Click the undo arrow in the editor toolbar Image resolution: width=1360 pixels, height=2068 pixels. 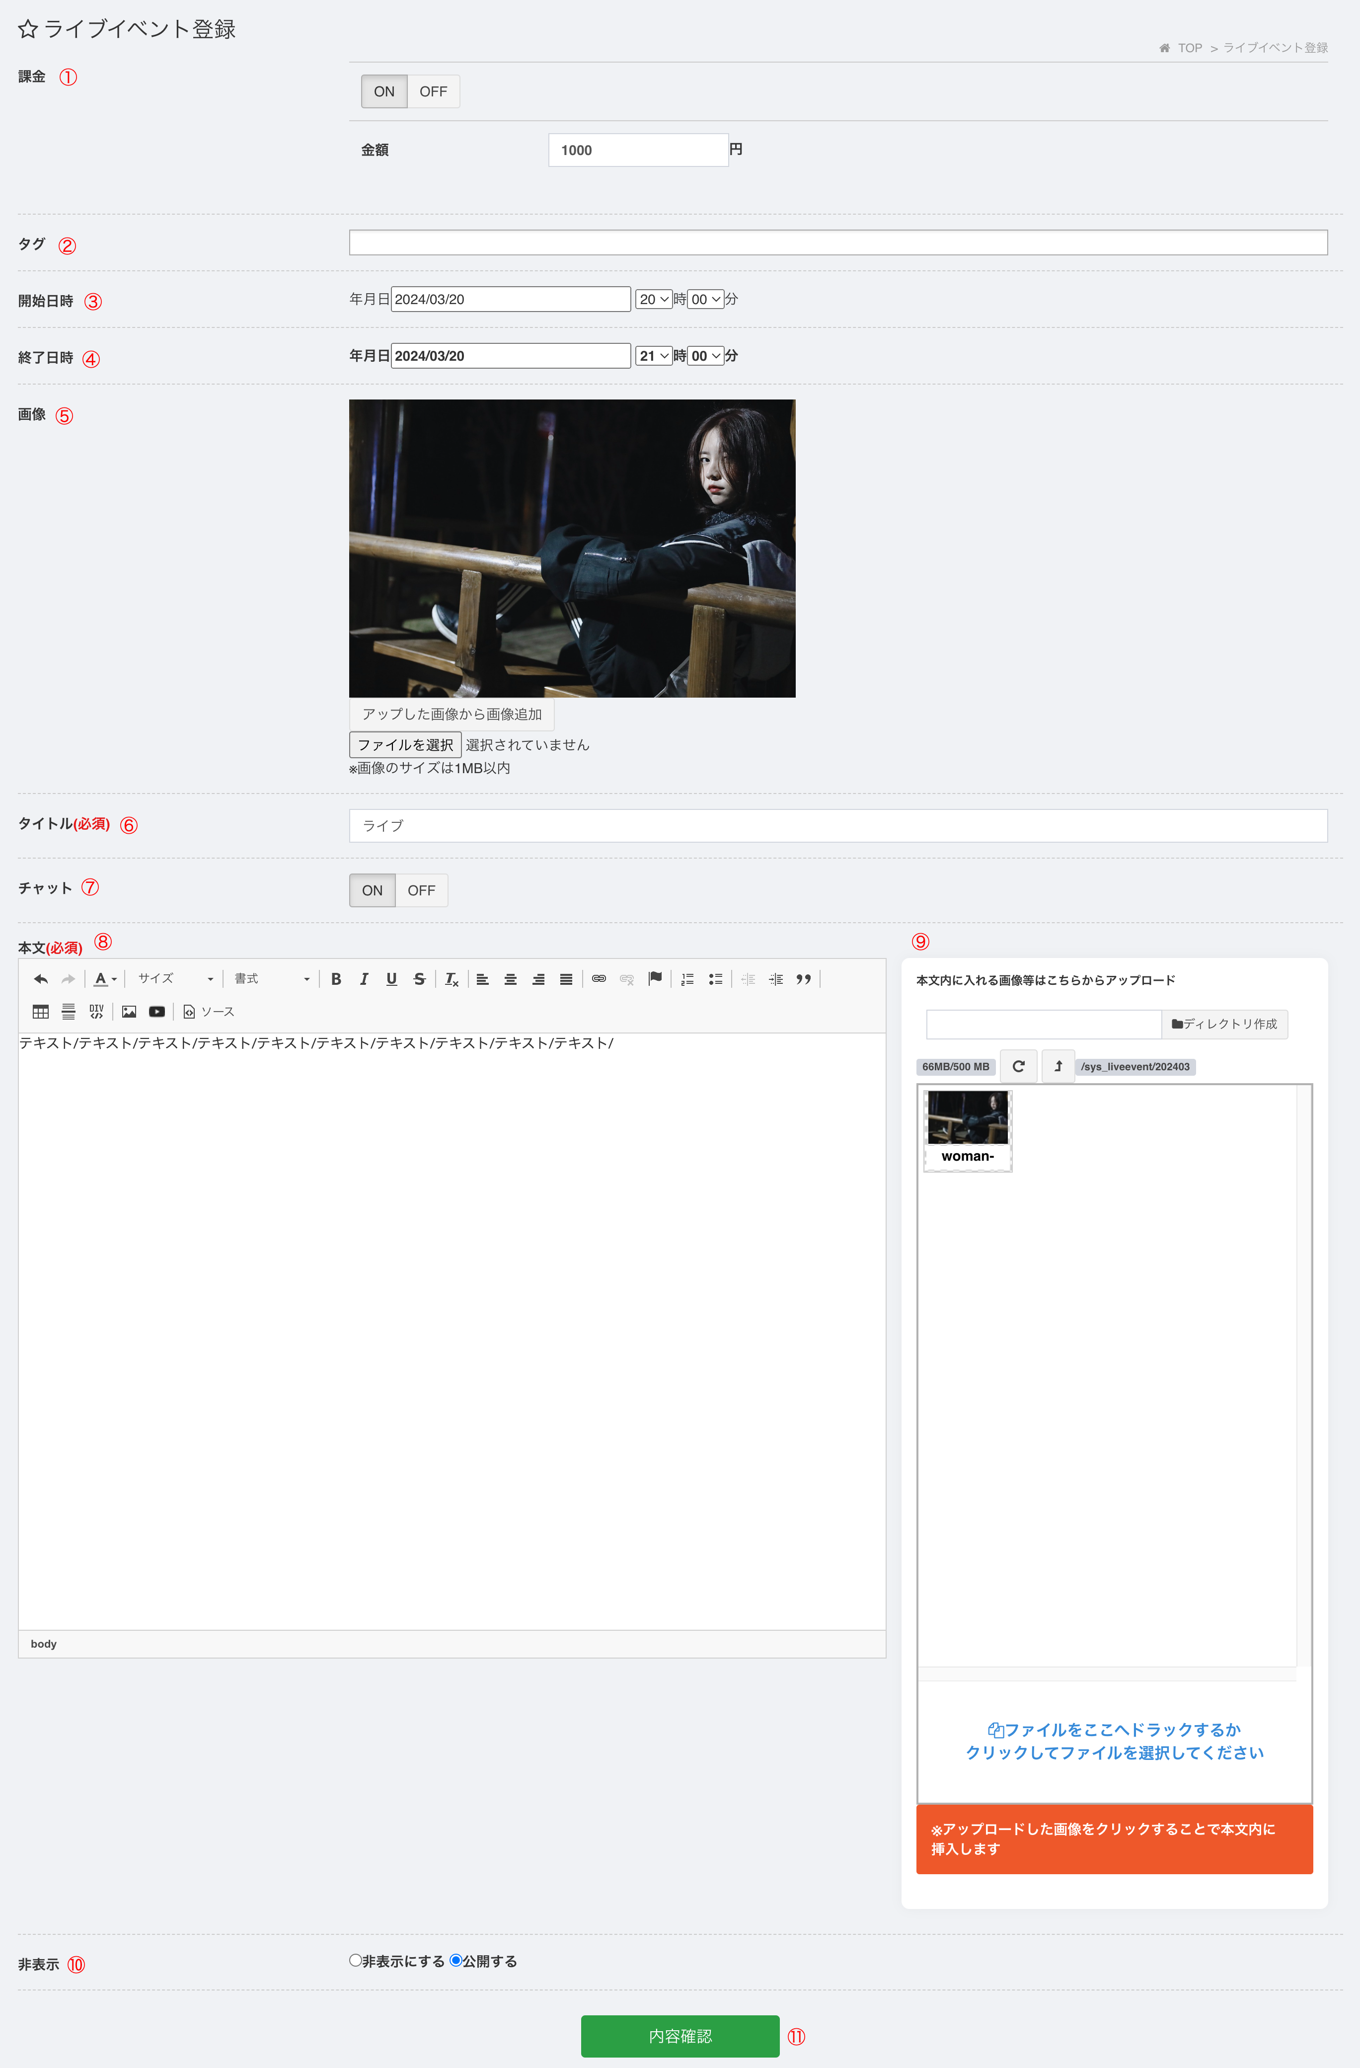[41, 979]
